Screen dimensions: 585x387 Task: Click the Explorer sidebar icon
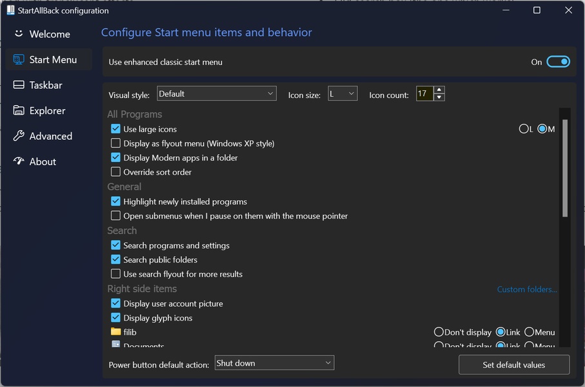click(x=18, y=110)
